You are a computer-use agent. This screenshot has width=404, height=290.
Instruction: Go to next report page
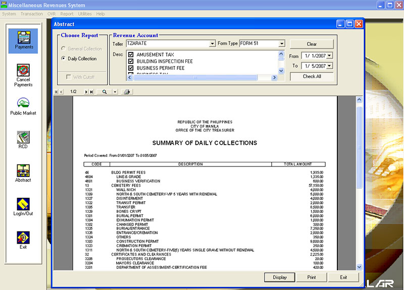[86, 92]
